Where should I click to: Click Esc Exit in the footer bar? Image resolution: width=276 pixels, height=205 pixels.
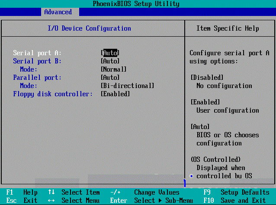coord(22,200)
